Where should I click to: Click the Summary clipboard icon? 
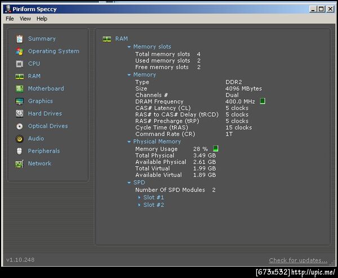click(x=19, y=39)
